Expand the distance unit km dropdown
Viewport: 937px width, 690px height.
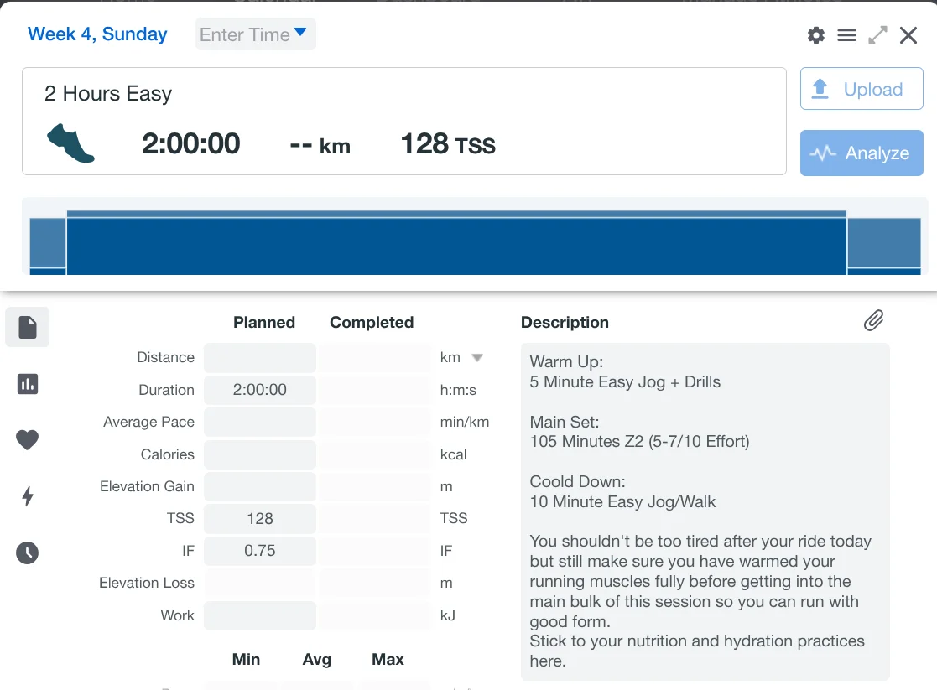pos(476,357)
